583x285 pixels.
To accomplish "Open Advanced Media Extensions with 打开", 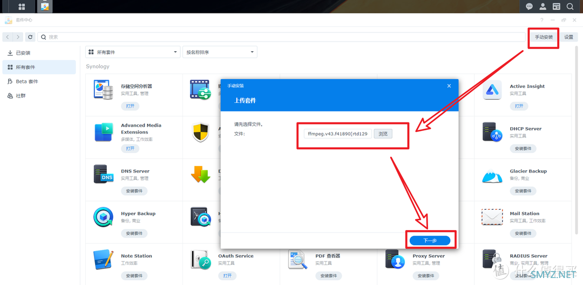I will tap(130, 149).
